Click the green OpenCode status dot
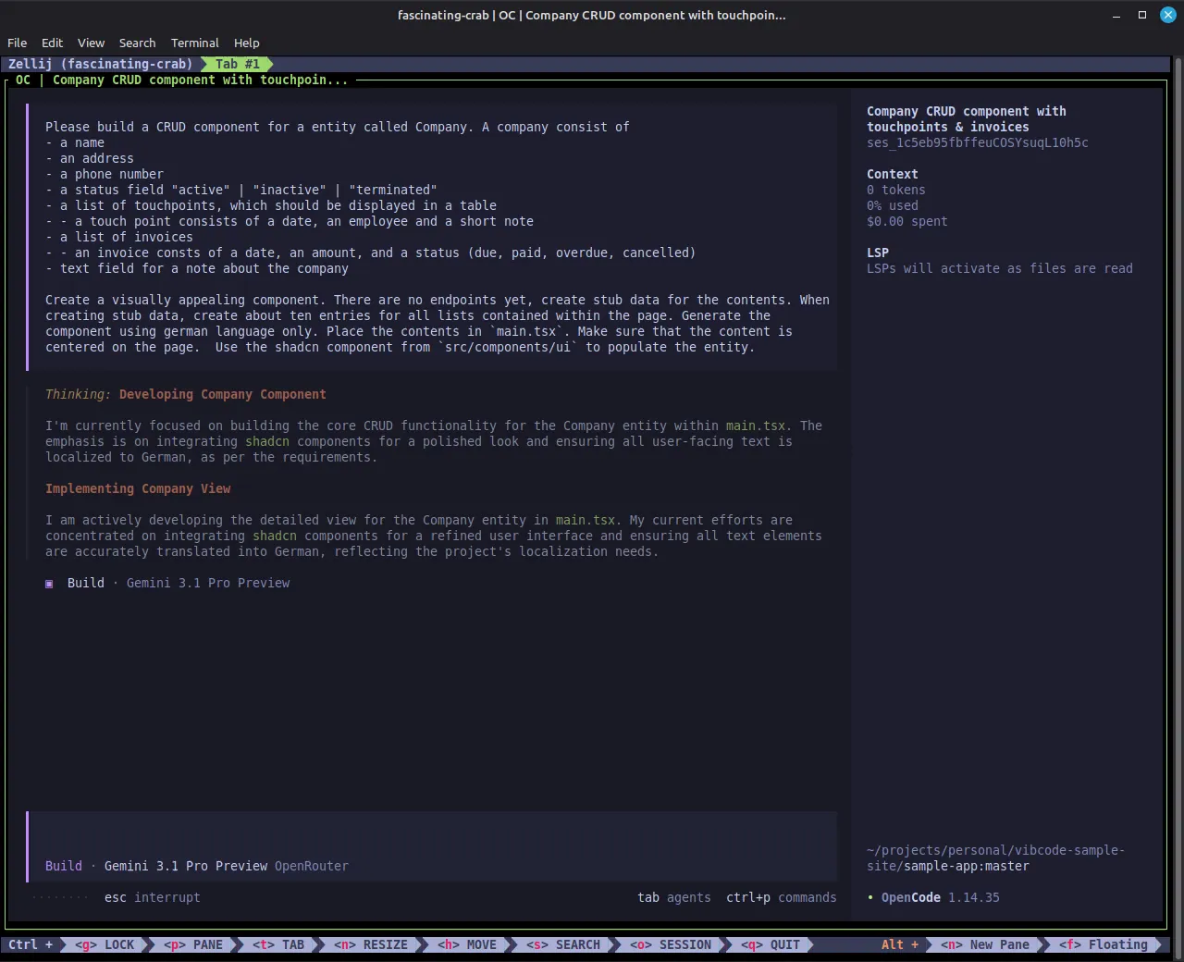This screenshot has width=1184, height=962. click(x=870, y=898)
